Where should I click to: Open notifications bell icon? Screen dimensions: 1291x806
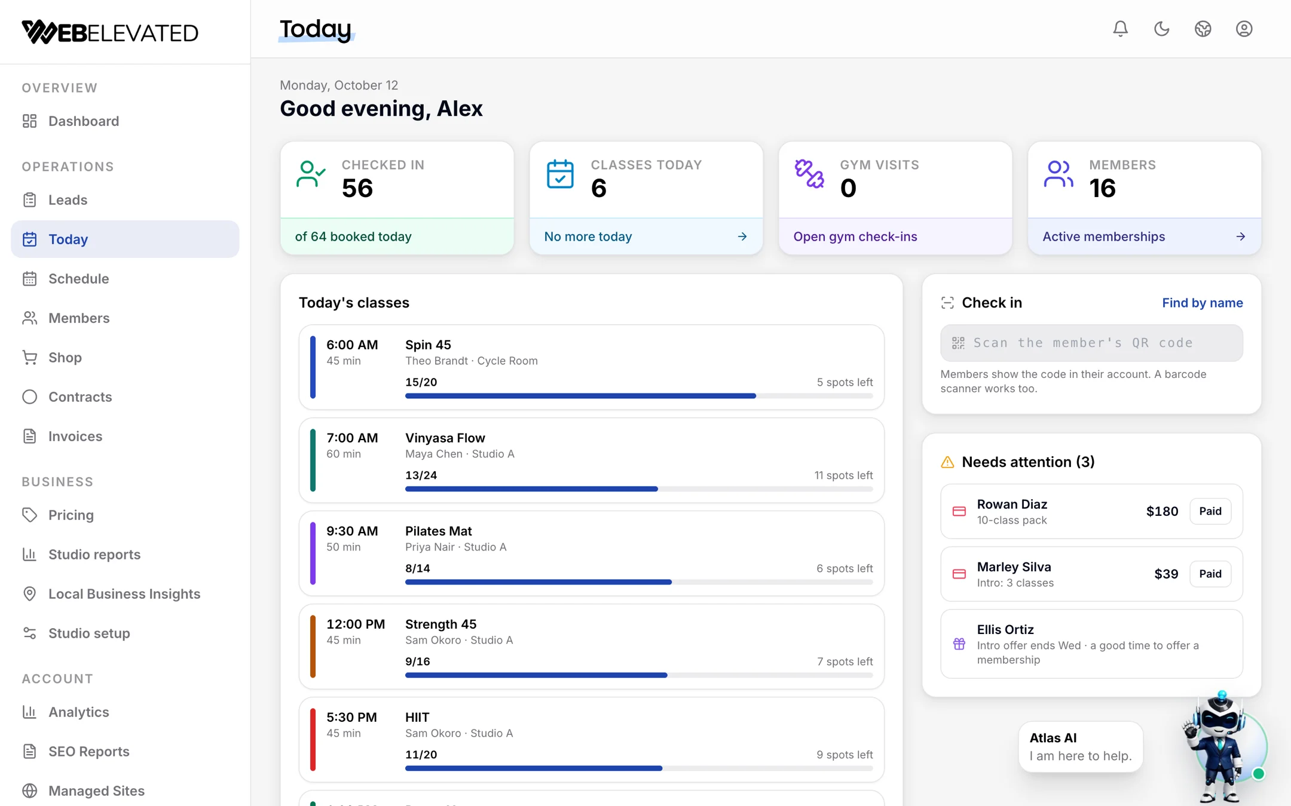point(1120,29)
